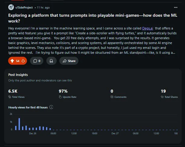
Task: Click the first Dec 26 chart axis label
Action: tap(32, 133)
